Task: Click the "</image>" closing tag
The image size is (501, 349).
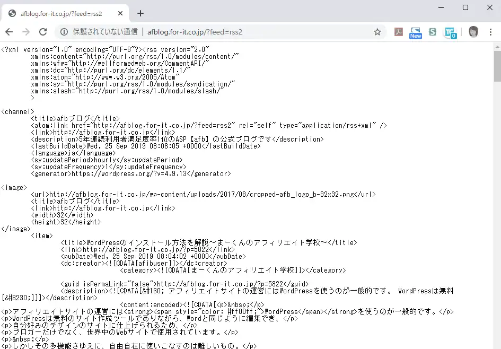Action: coord(16,229)
